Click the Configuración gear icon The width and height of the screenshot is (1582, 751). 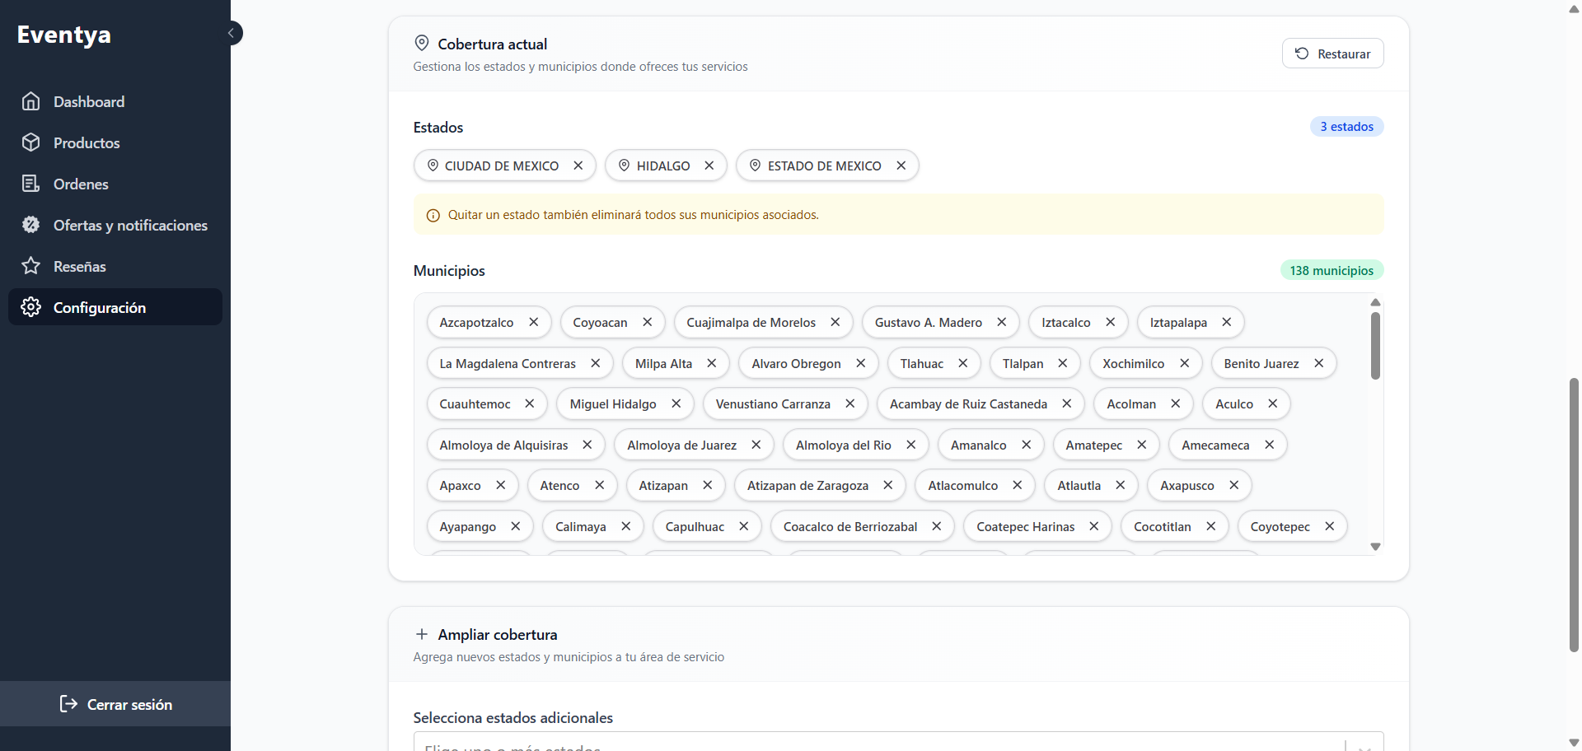30,307
